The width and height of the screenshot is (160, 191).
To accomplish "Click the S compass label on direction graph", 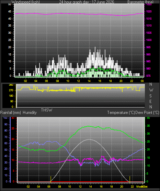I will [x=150, y=96].
